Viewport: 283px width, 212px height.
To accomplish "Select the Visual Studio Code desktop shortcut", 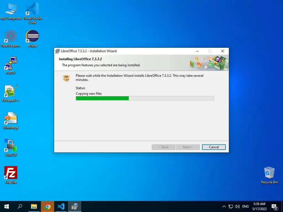I will tap(32, 13).
